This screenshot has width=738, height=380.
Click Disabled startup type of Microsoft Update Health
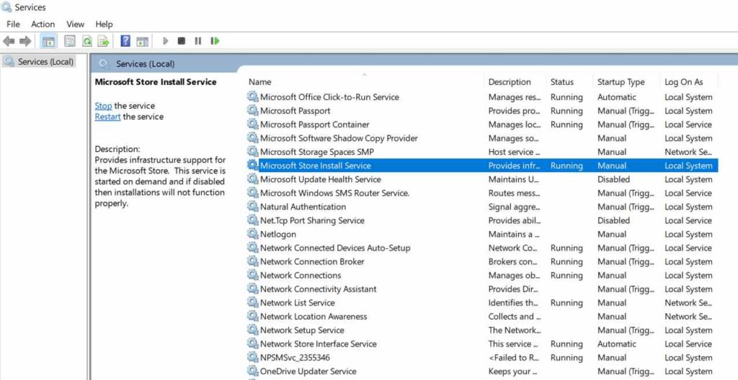coord(613,179)
